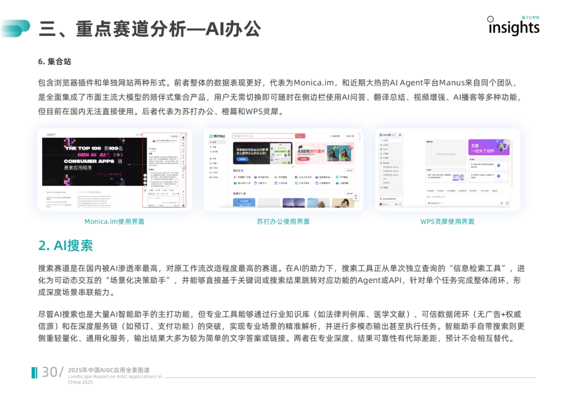Click the caption 苏打办公使用界面
Viewport: 561px width, 396px height.
pos(283,222)
